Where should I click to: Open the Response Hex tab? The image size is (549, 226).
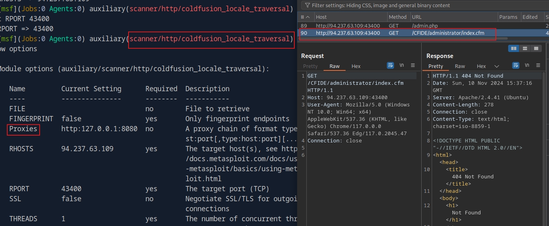(481, 66)
